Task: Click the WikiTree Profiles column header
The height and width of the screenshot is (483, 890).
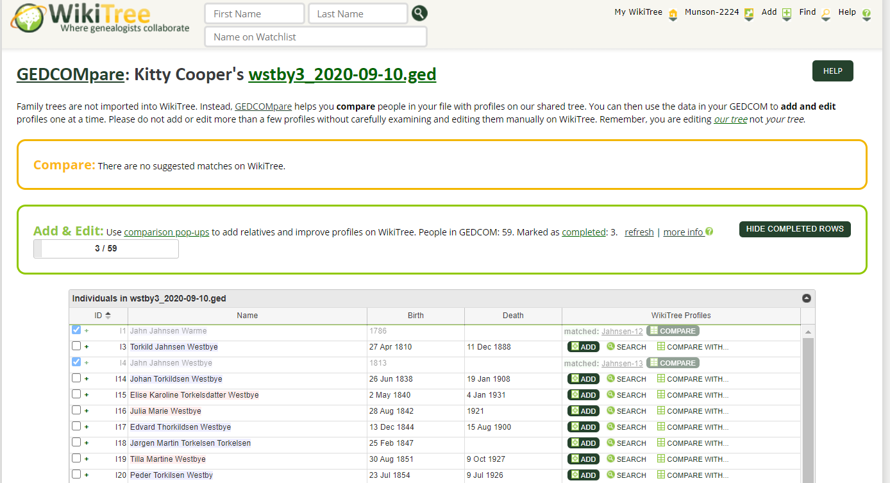Action: [x=681, y=316]
